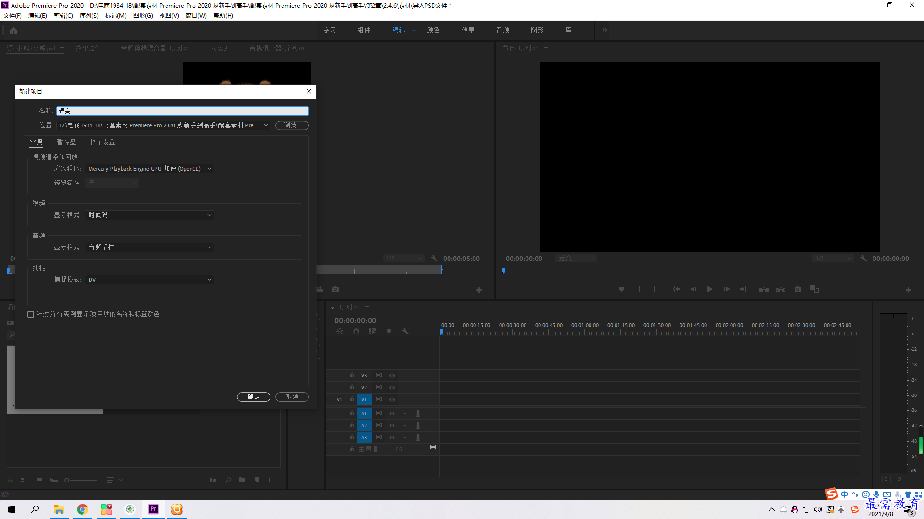Click Button Editor plus in Program monitor
The width and height of the screenshot is (924, 519).
(x=908, y=290)
